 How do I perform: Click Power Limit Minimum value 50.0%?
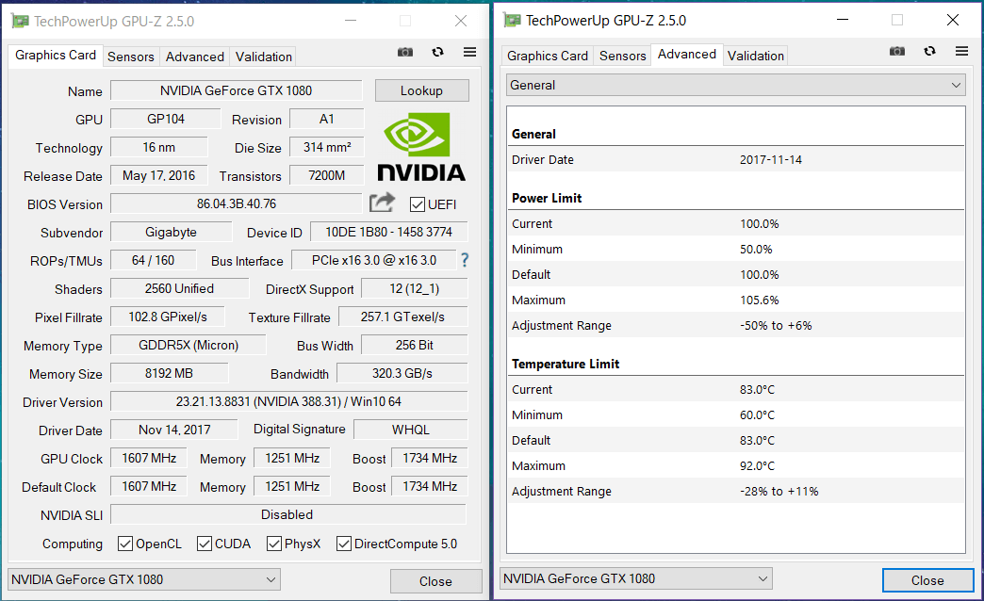[756, 249]
